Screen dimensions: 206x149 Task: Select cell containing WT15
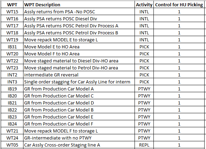click(12, 12)
